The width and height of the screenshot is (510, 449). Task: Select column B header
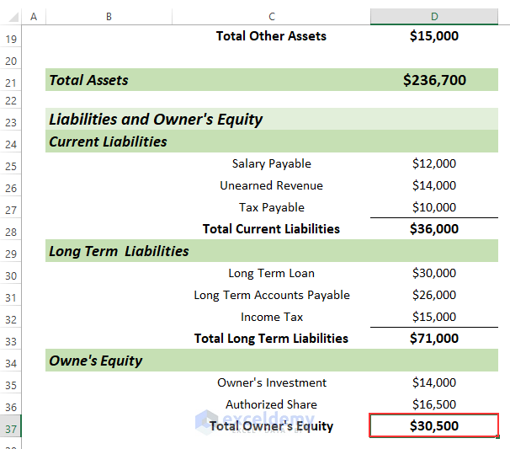coord(109,17)
